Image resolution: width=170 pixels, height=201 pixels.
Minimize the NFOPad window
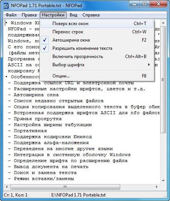134,4
